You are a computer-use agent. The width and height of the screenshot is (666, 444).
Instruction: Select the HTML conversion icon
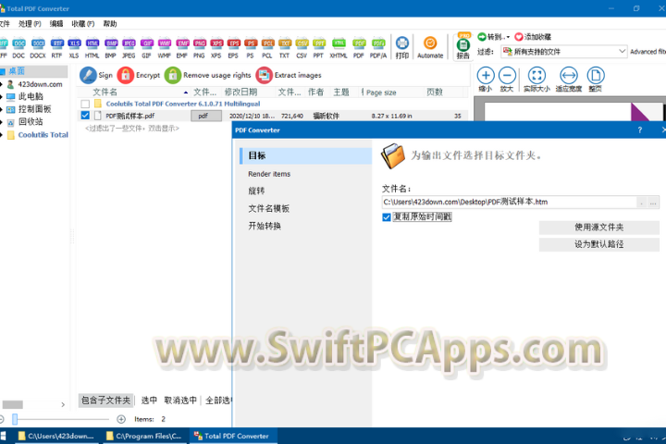click(x=92, y=47)
